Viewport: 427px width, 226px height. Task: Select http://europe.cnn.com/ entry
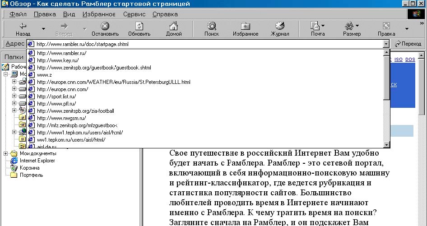point(205,89)
